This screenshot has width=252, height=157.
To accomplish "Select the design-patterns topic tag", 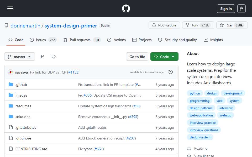I will coord(201,108).
